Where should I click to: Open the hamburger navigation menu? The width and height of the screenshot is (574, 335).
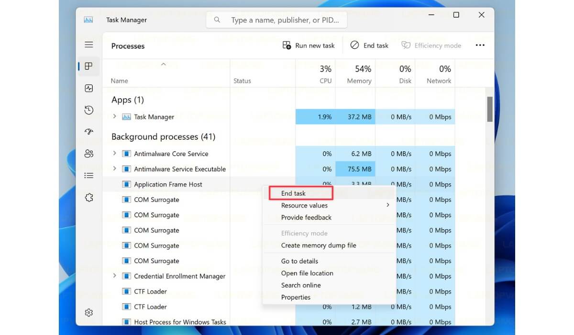[x=88, y=45]
